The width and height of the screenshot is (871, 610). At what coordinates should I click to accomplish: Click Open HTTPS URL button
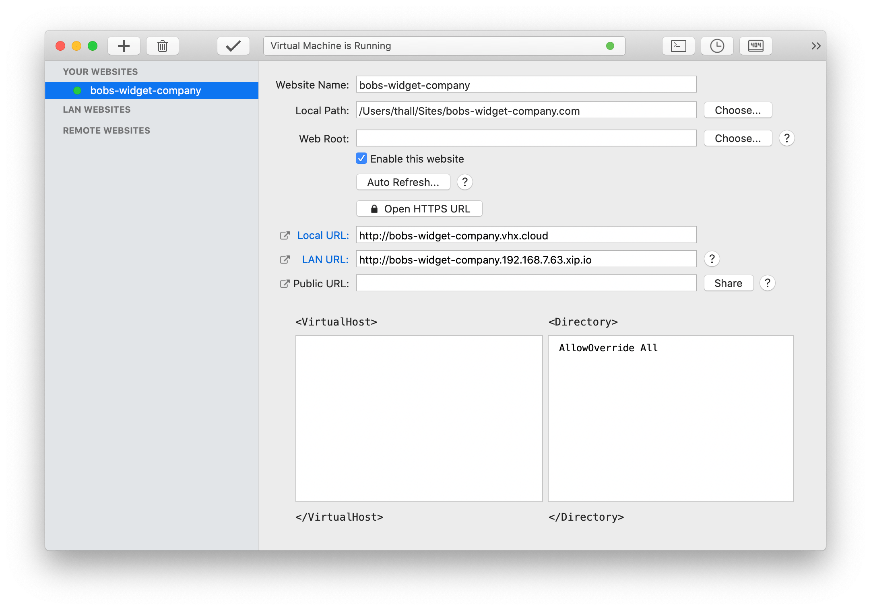click(x=419, y=209)
